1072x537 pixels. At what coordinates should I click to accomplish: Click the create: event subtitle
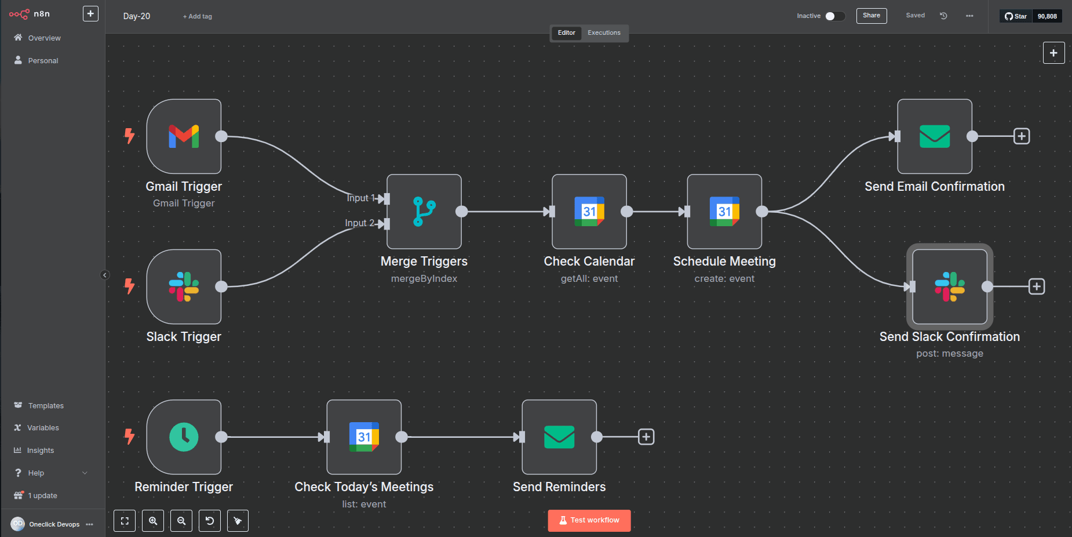[x=724, y=279]
